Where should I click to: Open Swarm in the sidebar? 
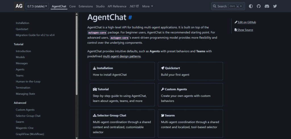[x=20, y=122]
